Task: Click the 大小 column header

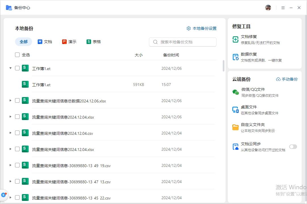Action: (139, 55)
